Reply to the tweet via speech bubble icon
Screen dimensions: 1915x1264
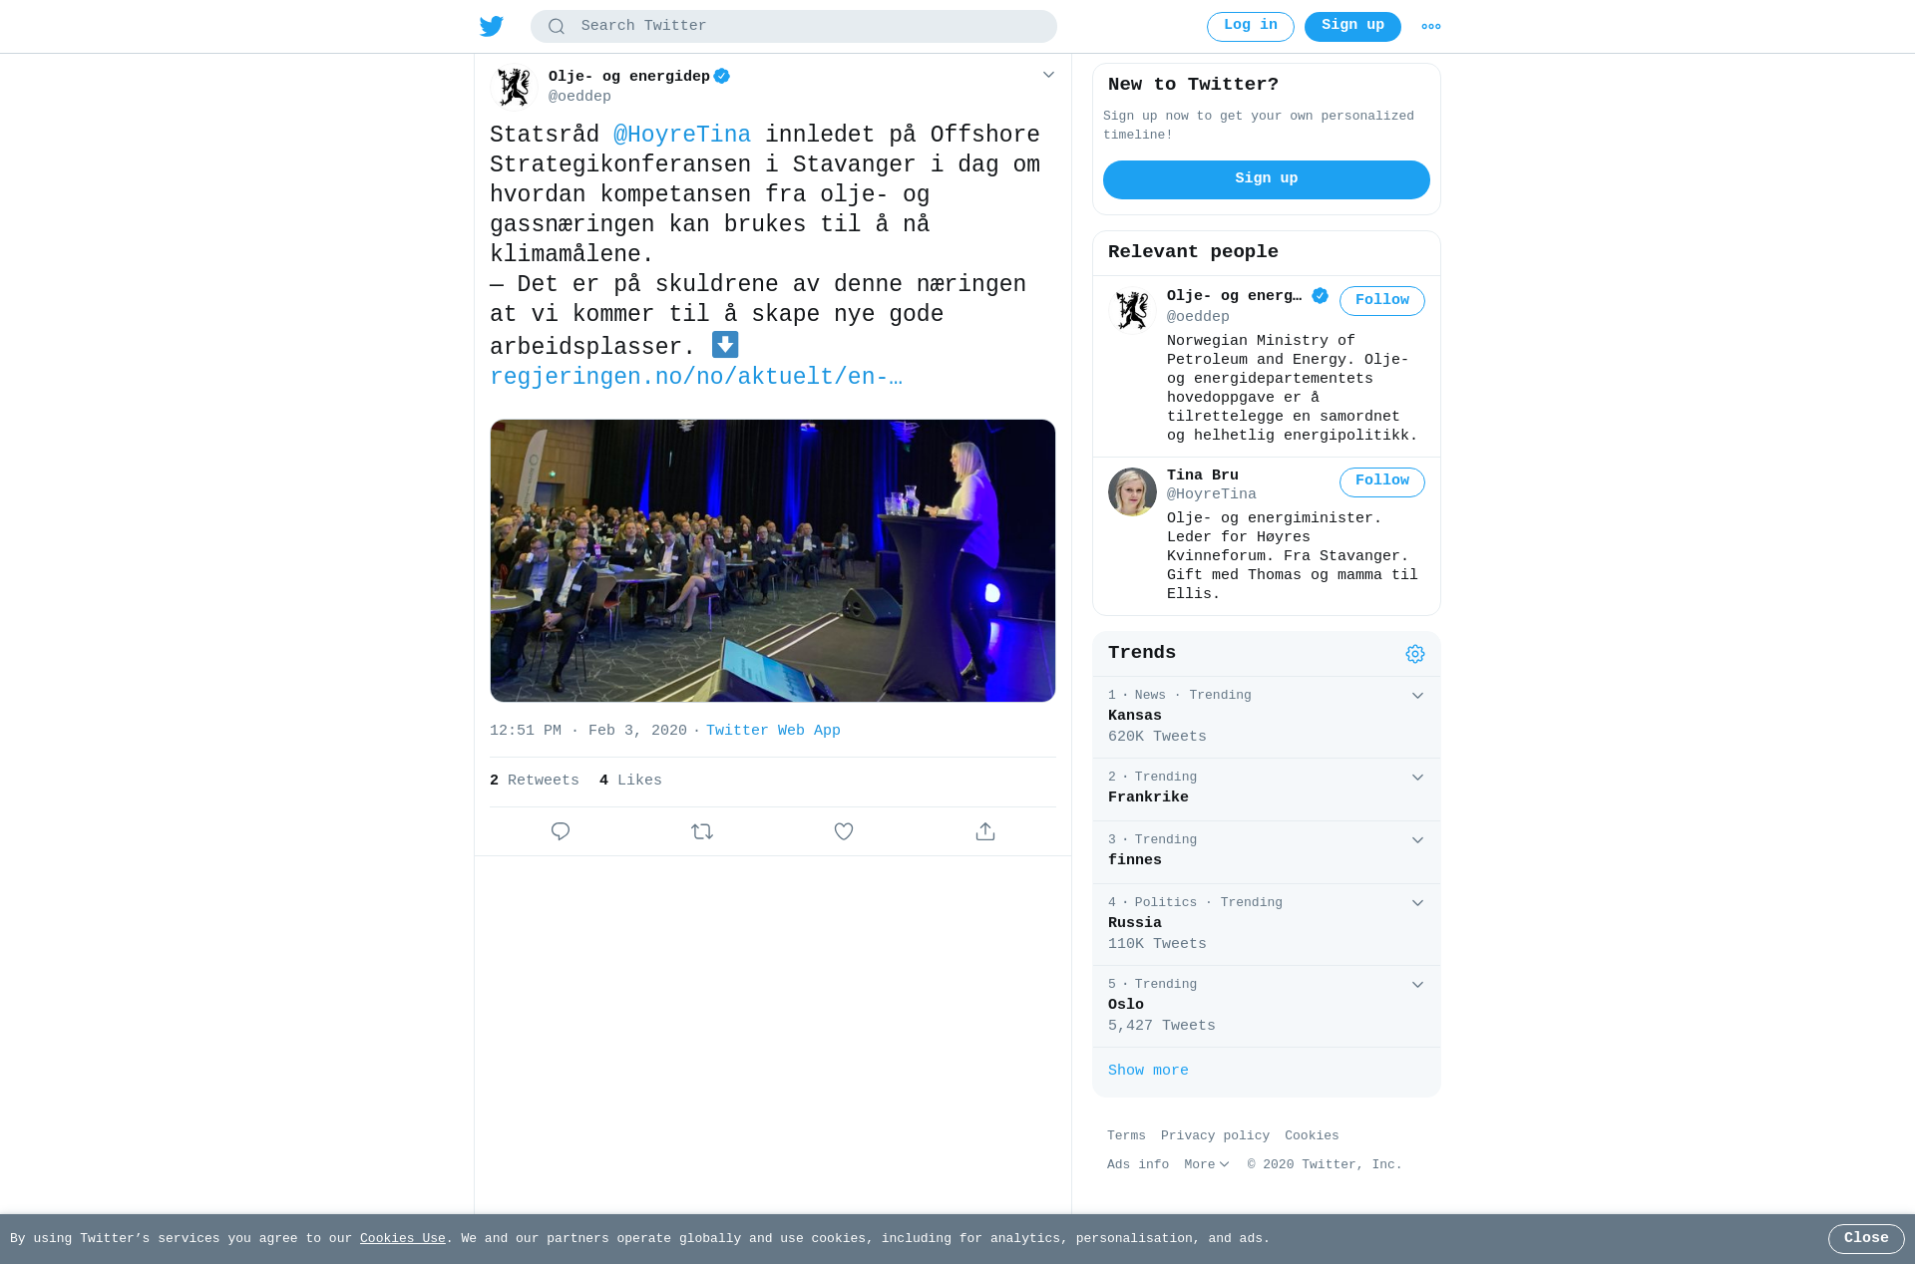[x=561, y=831]
